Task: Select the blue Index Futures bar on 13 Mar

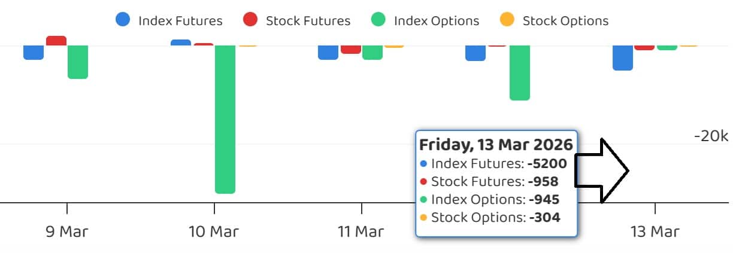Action: (623, 57)
